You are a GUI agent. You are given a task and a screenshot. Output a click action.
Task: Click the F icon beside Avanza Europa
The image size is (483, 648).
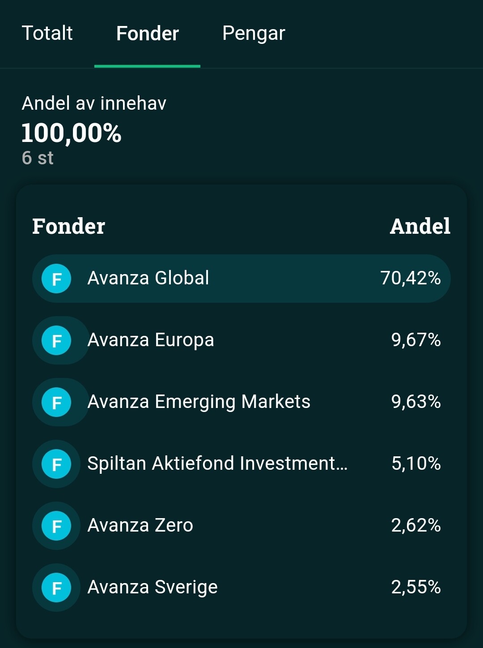56,340
